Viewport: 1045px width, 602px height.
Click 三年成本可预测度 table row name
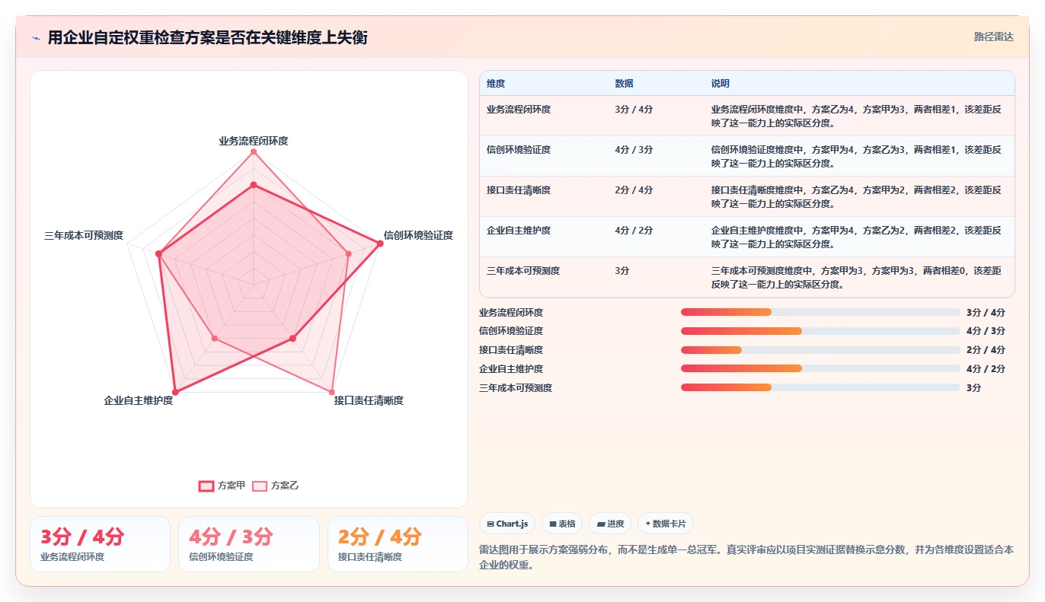[523, 271]
